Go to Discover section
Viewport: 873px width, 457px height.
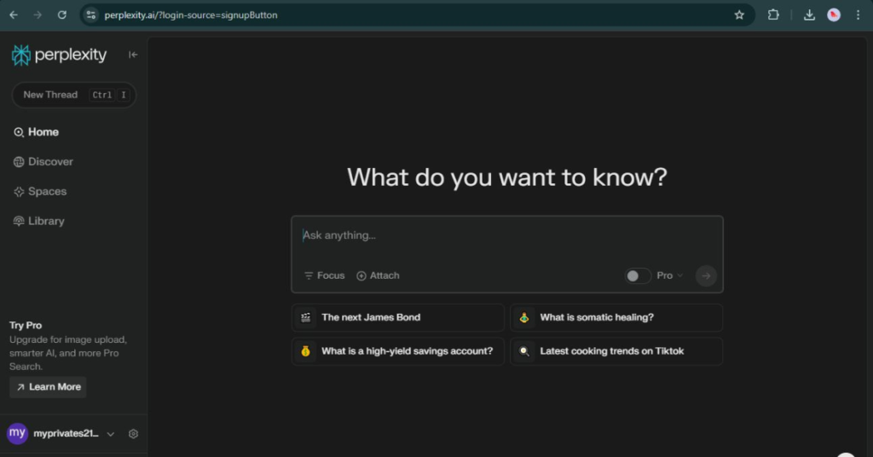[x=43, y=161]
